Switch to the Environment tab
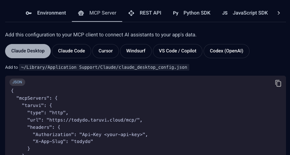 (x=46, y=13)
